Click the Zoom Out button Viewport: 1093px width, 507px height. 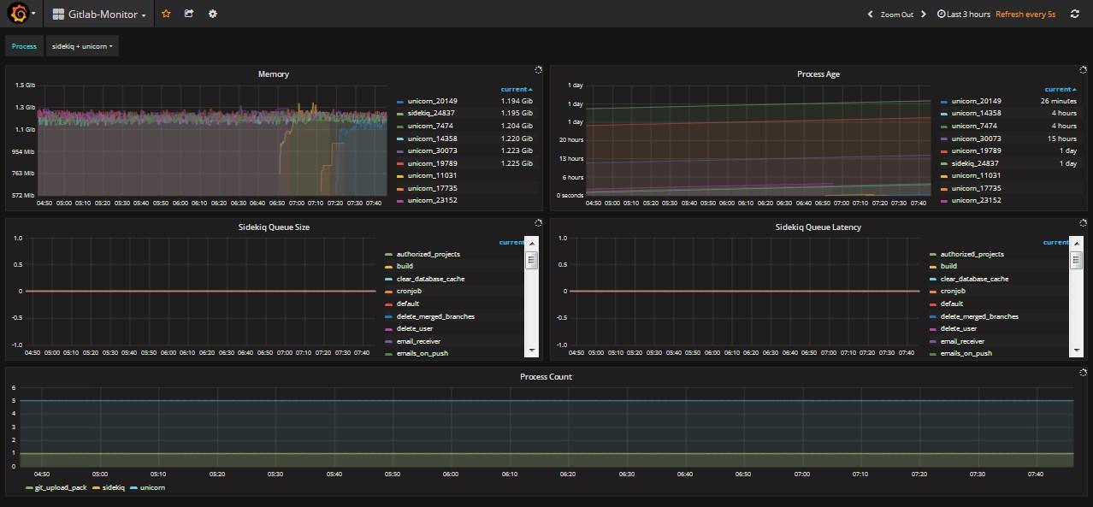tap(896, 14)
